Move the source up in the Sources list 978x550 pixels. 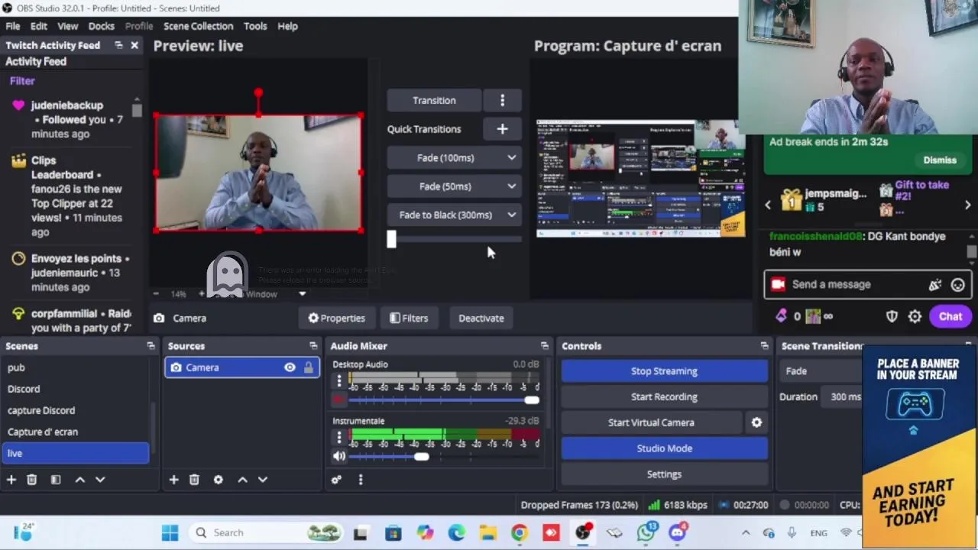(242, 480)
